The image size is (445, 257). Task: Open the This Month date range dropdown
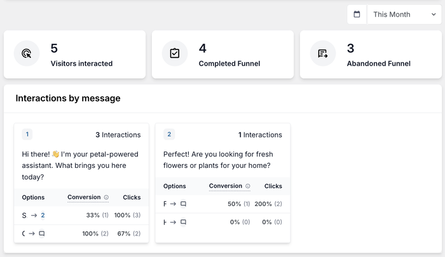[400, 15]
